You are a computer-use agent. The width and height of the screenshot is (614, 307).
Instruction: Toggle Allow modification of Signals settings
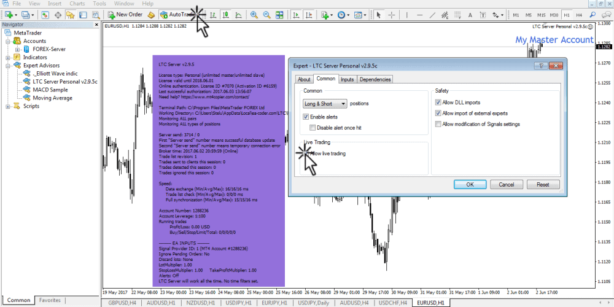pos(438,124)
